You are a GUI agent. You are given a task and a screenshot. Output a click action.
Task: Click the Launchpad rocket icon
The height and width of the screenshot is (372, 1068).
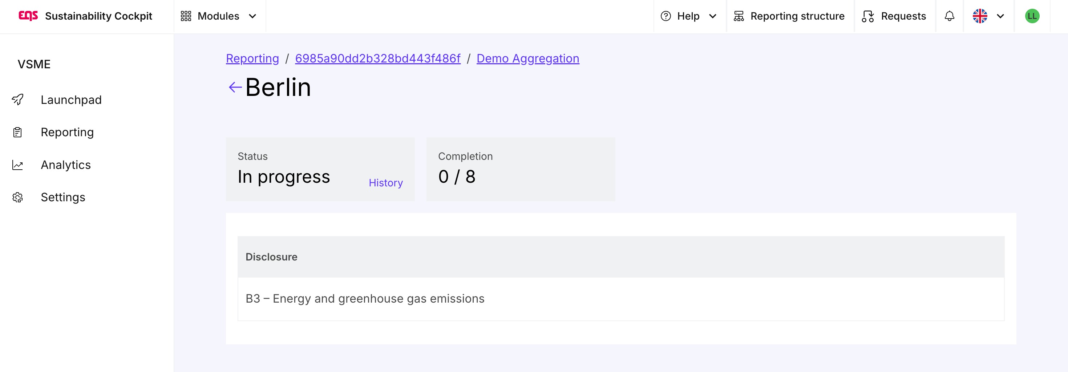pos(17,100)
